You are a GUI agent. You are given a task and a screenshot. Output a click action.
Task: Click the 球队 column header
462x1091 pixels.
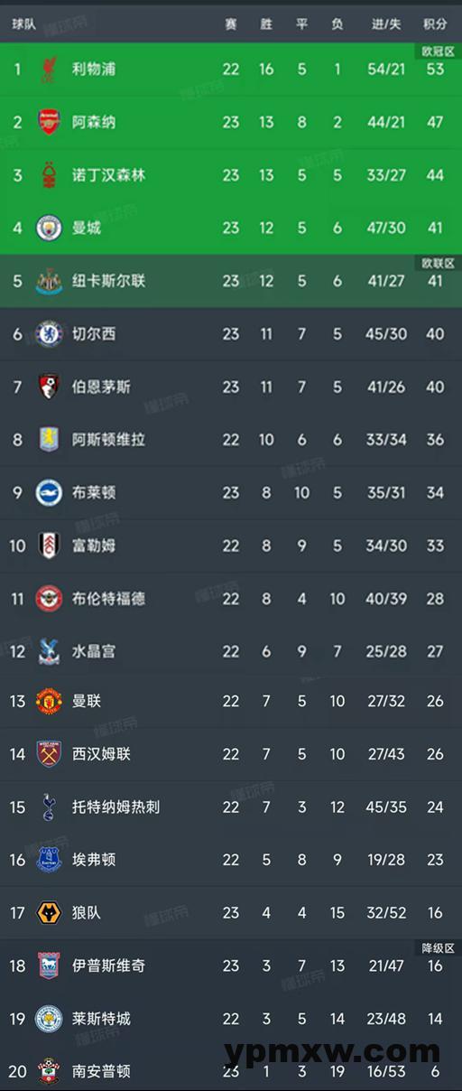(24, 24)
